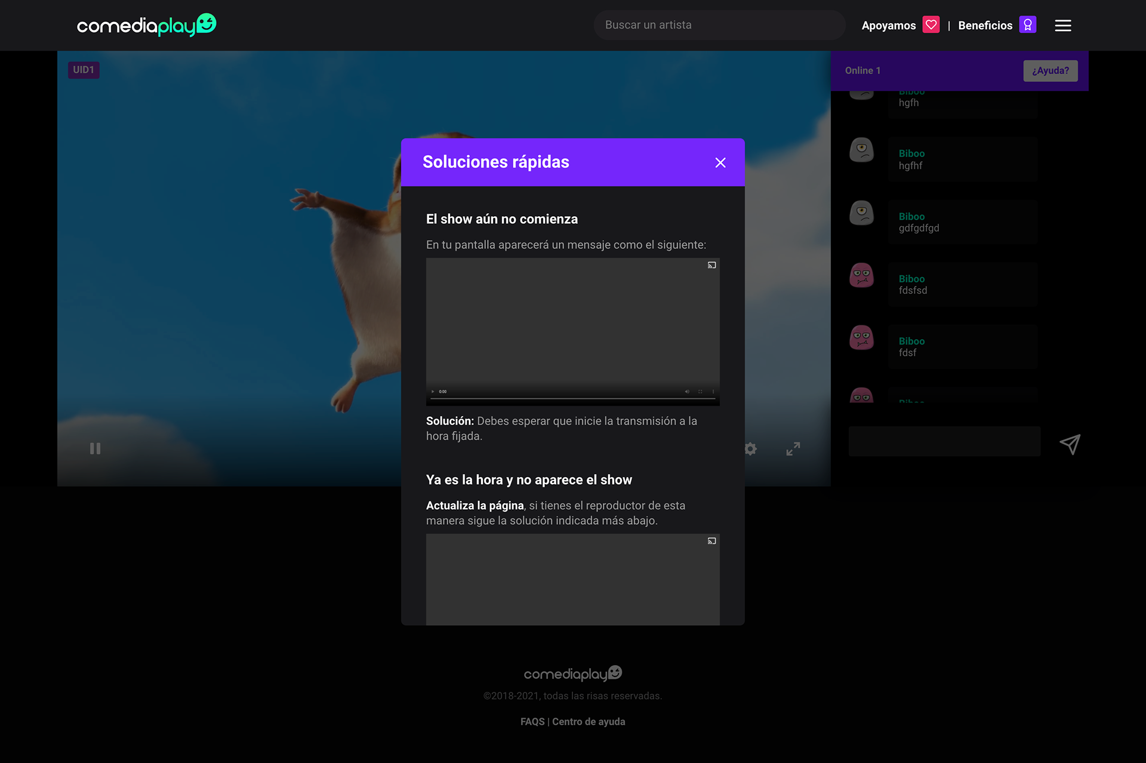This screenshot has height=763, width=1146.
Task: Click the cast icon on second example player
Action: [711, 541]
